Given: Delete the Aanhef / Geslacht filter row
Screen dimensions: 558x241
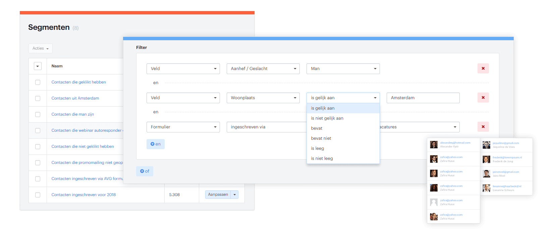Looking at the screenshot, I should (x=483, y=69).
